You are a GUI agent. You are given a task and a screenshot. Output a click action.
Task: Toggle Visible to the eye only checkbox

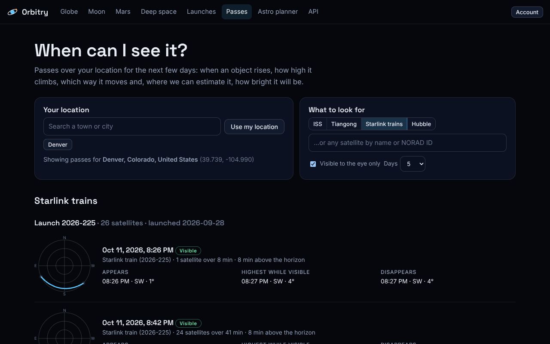pos(313,164)
